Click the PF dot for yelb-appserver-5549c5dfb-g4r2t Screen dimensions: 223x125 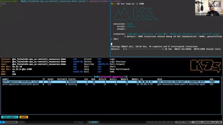coord(43,84)
